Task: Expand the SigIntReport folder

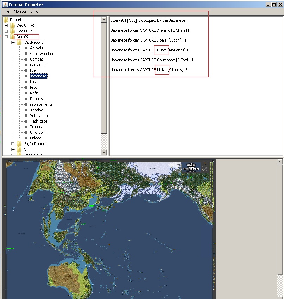Action: click(13, 144)
